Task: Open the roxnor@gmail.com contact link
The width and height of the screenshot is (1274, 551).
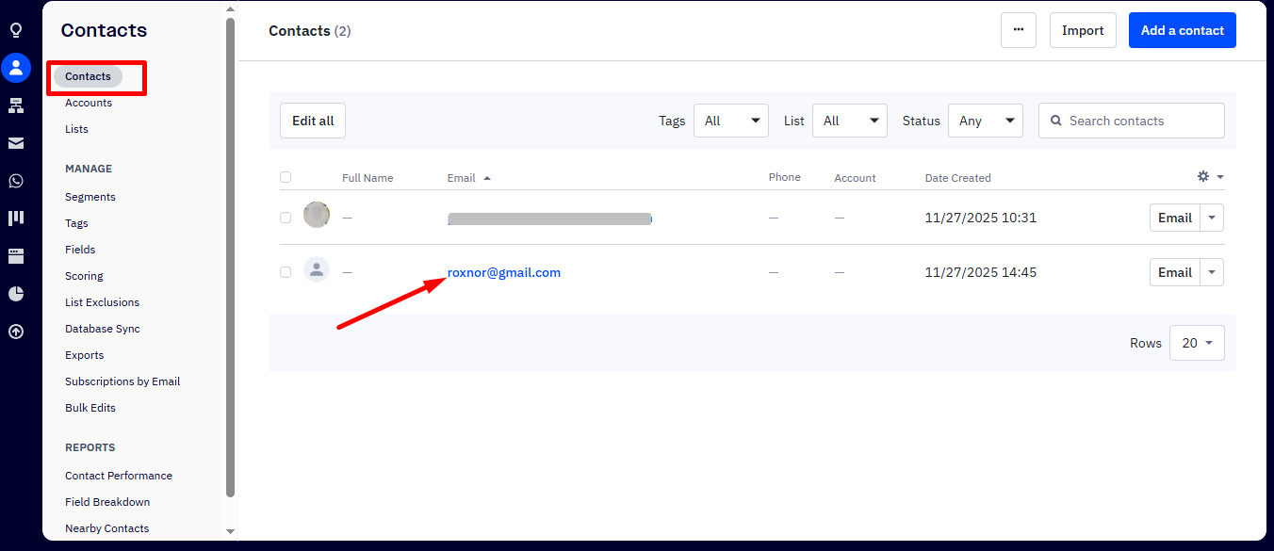Action: coord(504,272)
